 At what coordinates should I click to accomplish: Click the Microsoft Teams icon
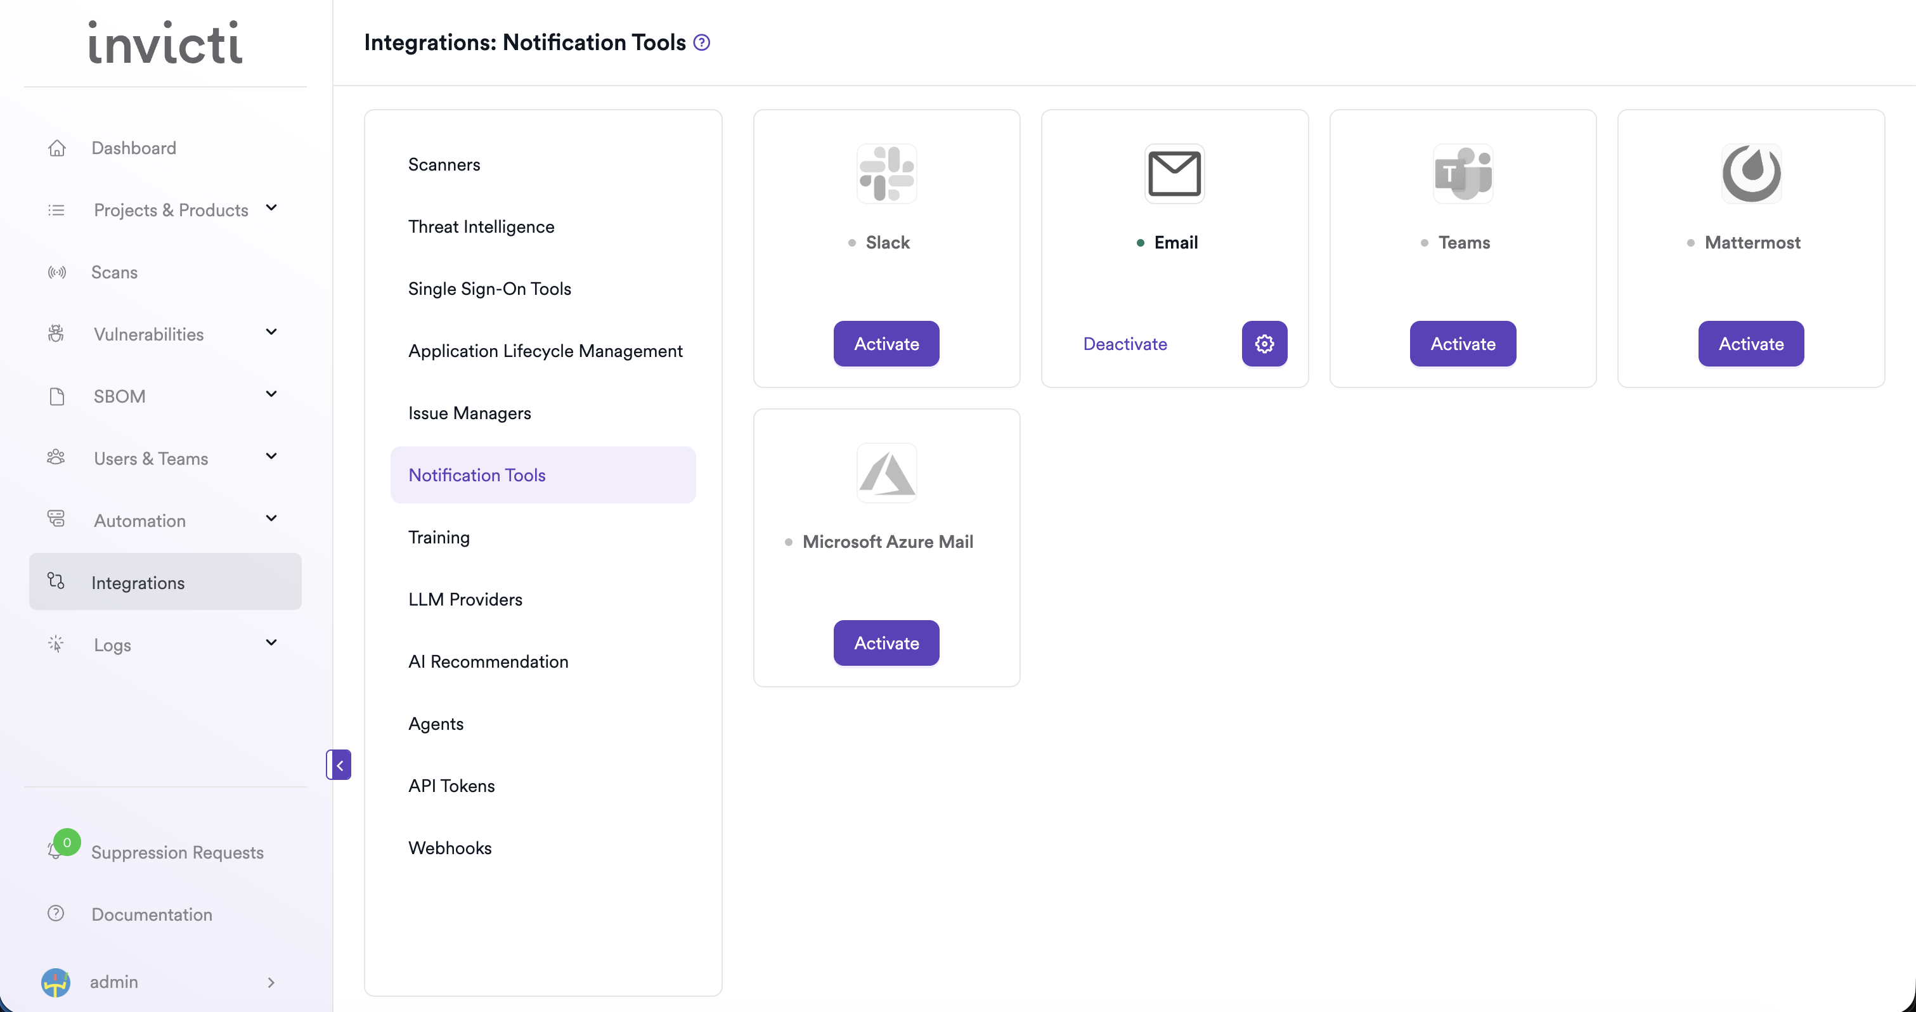click(1462, 173)
